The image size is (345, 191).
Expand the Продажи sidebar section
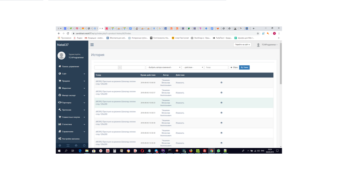point(72,81)
